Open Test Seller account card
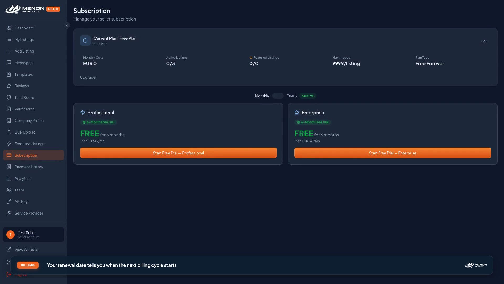The image size is (504, 284). pyautogui.click(x=33, y=235)
